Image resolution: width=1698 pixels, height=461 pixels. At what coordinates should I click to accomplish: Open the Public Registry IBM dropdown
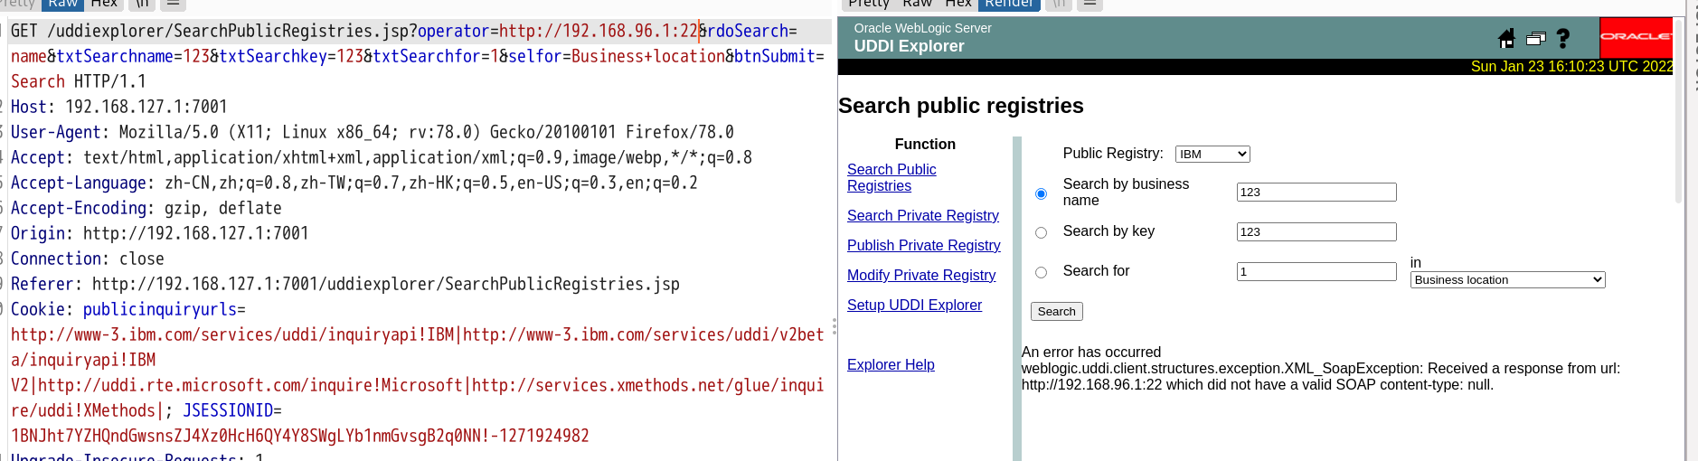[1212, 154]
